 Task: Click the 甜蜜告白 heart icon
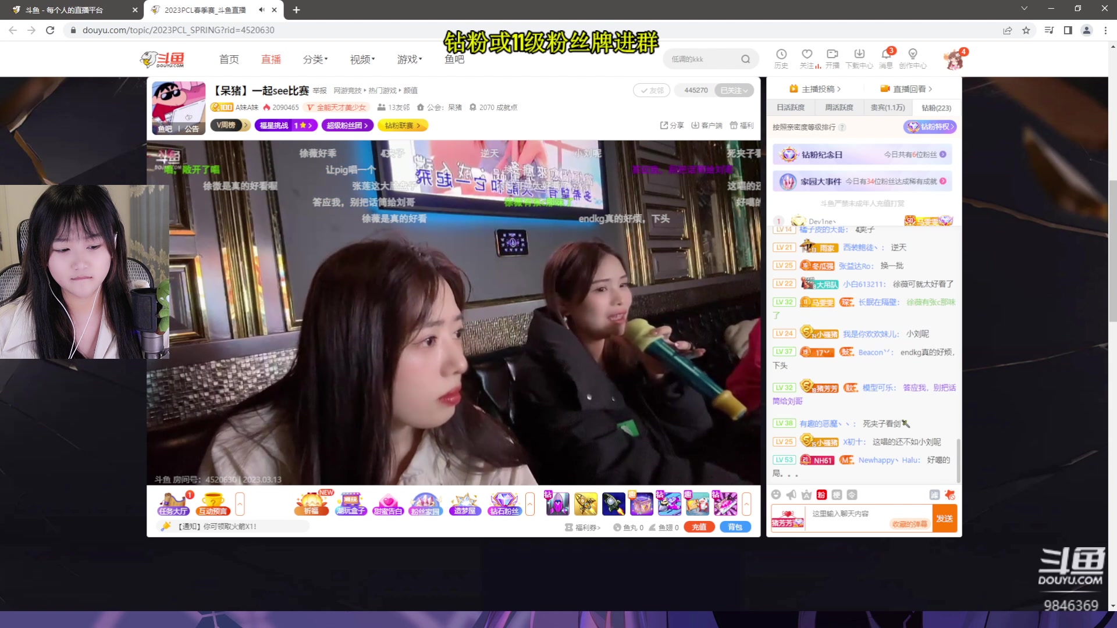click(388, 504)
